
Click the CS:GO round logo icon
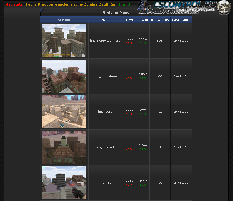pos(224,7)
